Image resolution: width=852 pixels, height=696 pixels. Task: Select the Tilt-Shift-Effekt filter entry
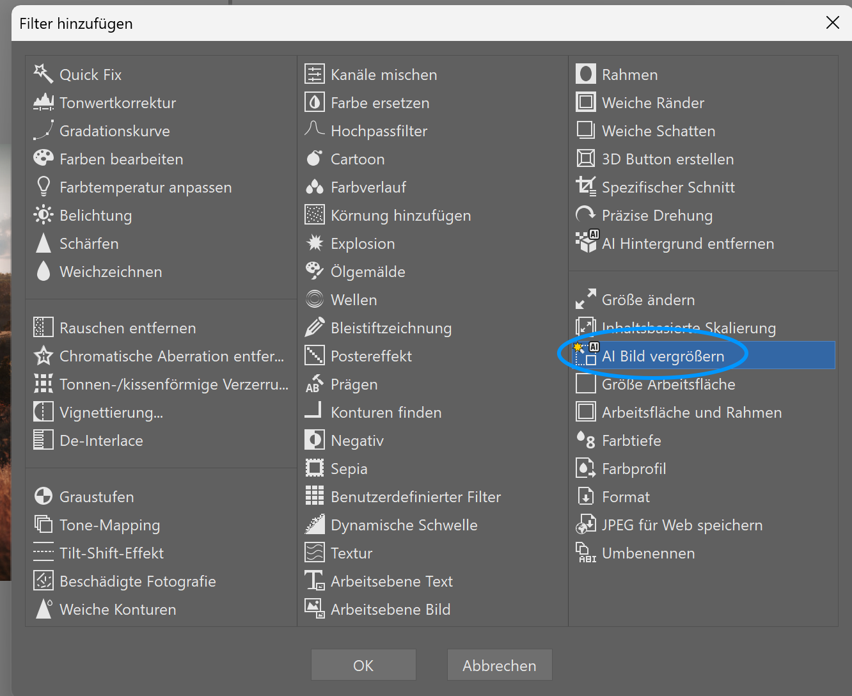(111, 553)
